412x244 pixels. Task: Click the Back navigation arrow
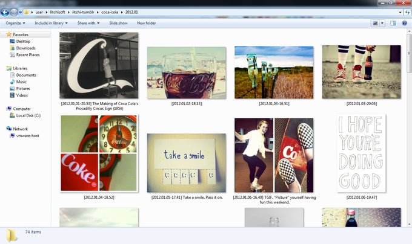tap(5, 12)
